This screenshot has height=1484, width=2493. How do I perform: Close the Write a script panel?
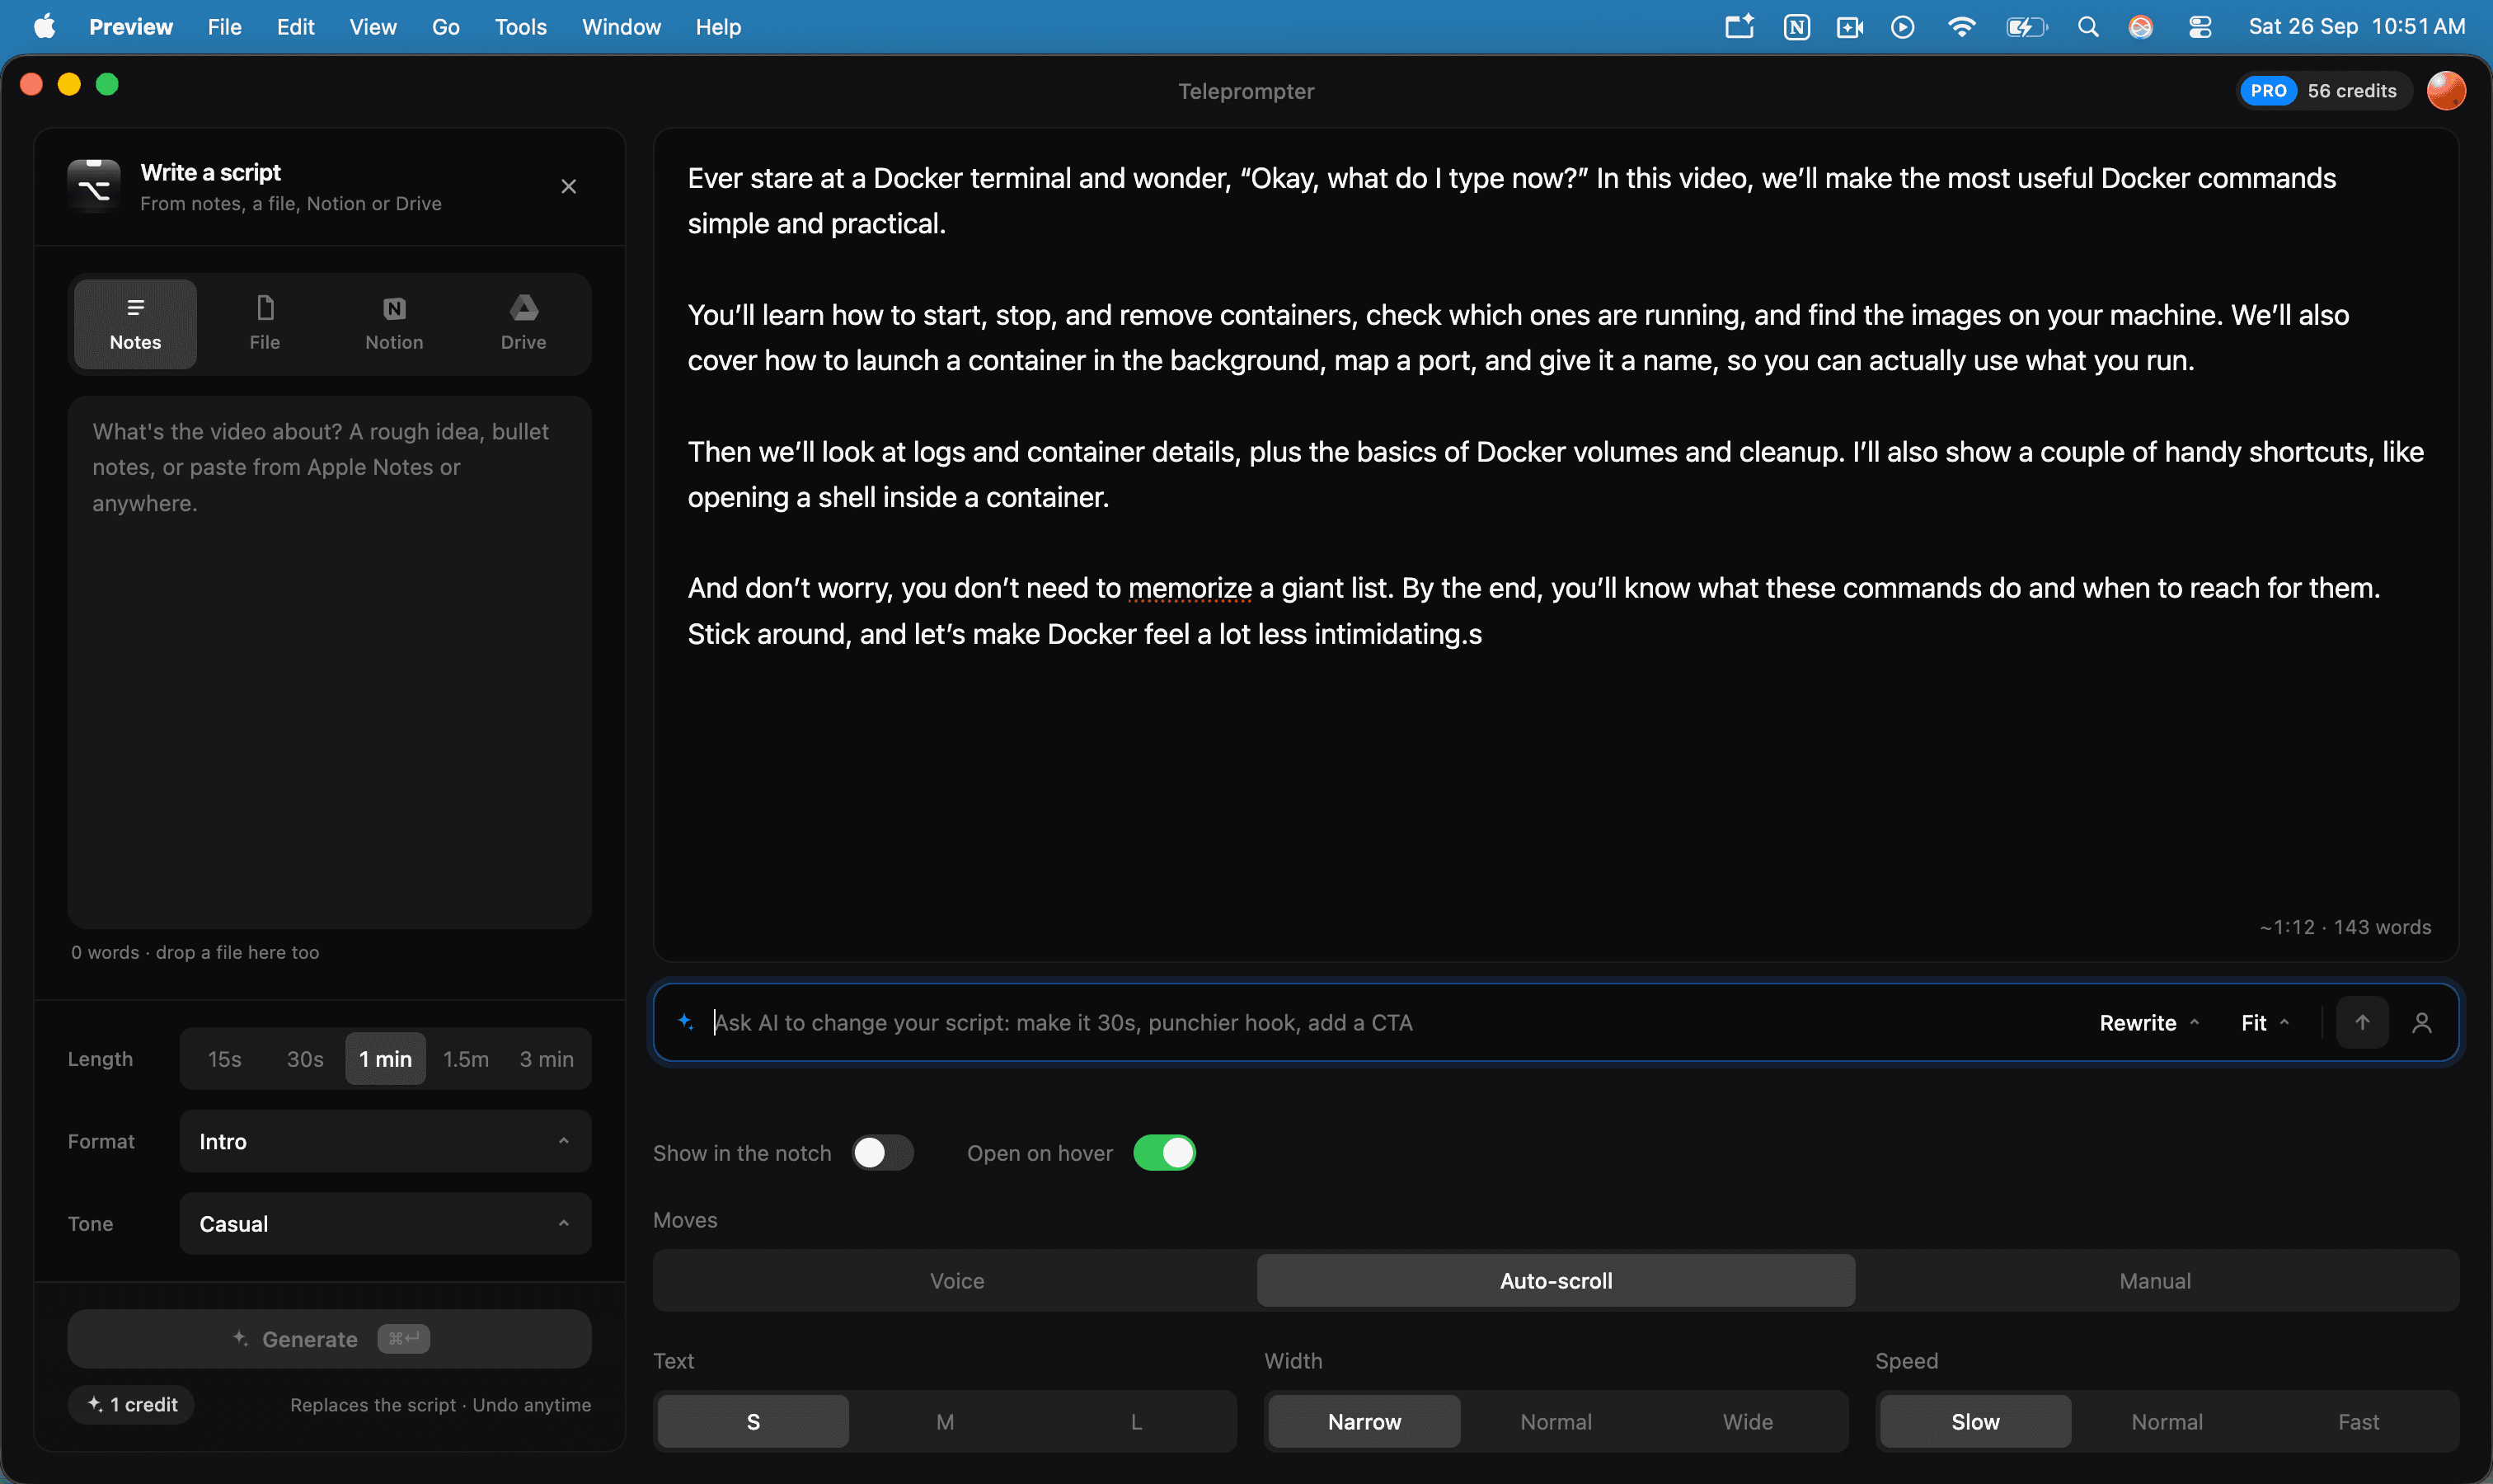(x=568, y=186)
